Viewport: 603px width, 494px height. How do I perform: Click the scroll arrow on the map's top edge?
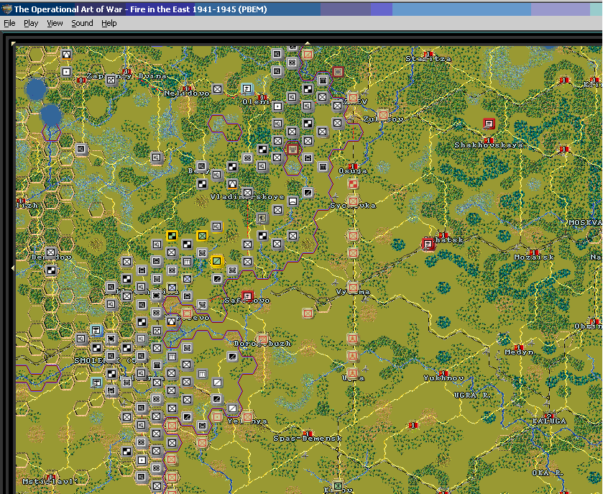click(x=308, y=43)
